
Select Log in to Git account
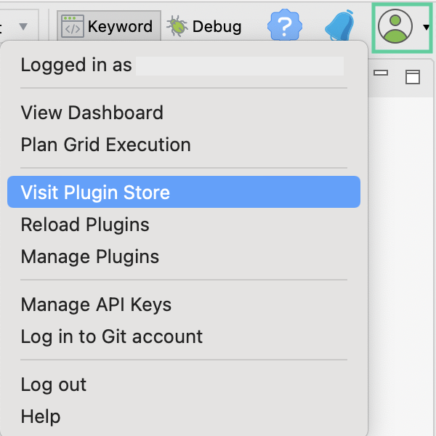(x=111, y=336)
